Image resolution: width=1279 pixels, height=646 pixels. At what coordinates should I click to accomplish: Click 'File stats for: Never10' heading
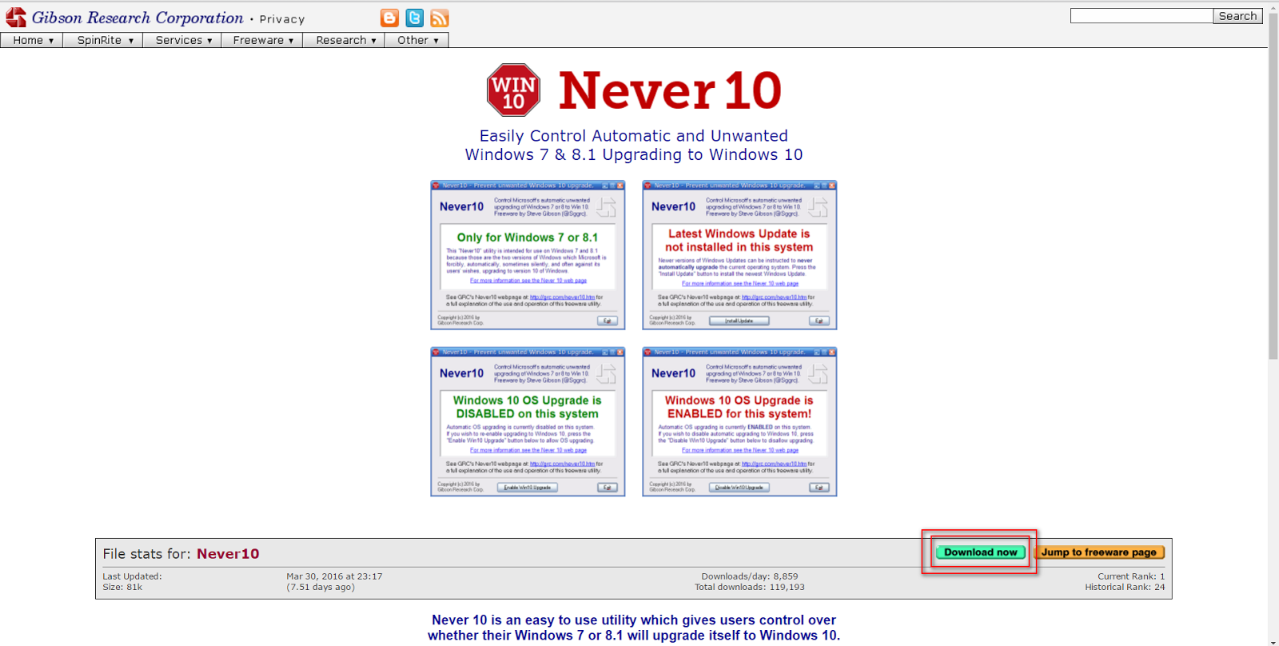point(181,553)
